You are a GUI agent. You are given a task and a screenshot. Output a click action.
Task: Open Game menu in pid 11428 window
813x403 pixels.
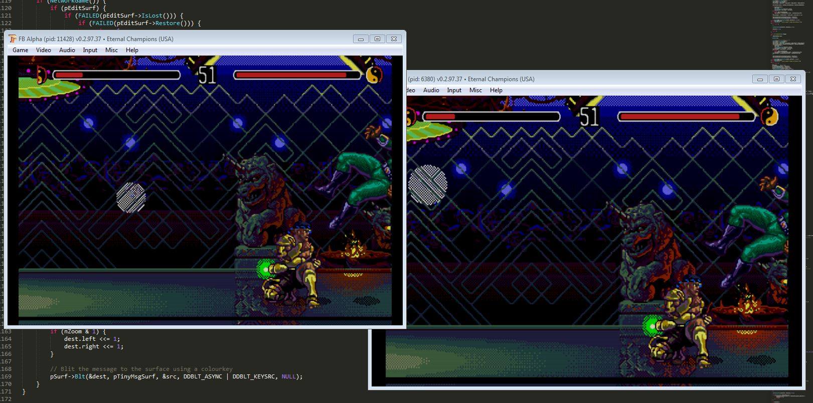(x=20, y=50)
